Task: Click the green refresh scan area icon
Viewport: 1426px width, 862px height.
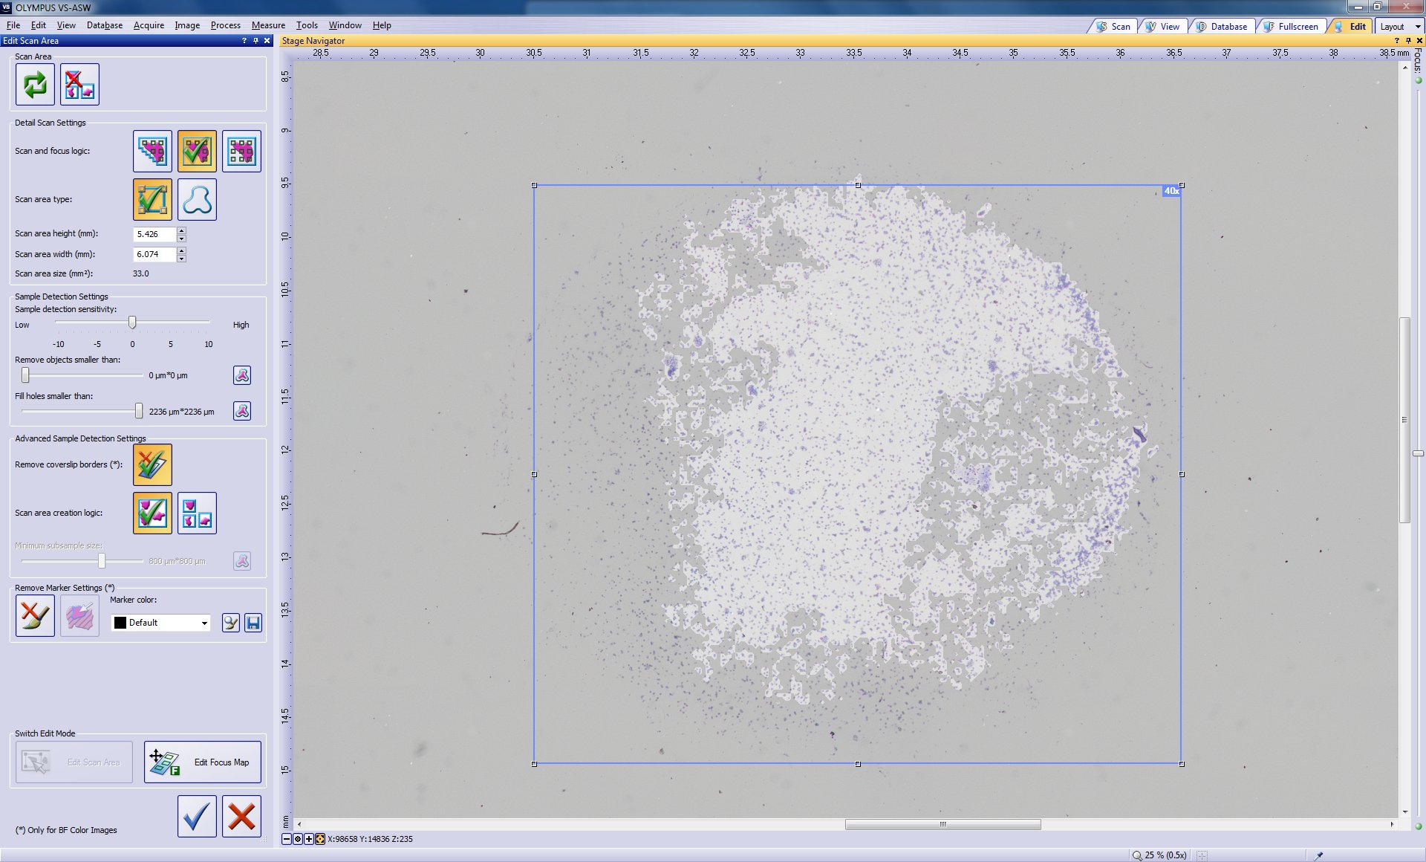Action: (35, 85)
